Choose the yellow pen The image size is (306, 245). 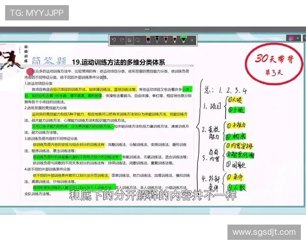[174, 40]
